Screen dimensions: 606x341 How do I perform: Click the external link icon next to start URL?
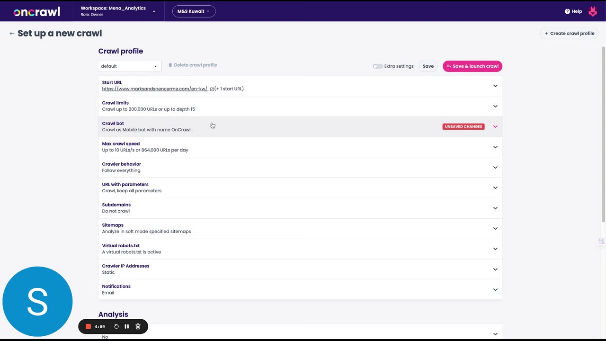[x=212, y=89]
